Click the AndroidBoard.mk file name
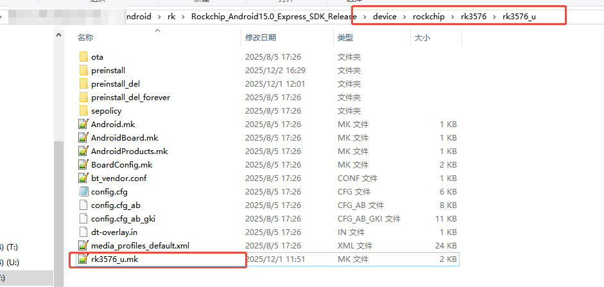Image resolution: width=604 pixels, height=287 pixels. pos(125,138)
